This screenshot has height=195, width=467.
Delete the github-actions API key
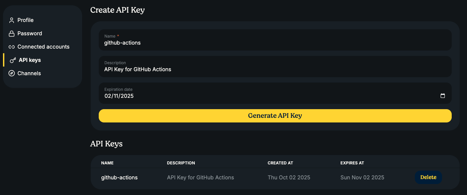tap(428, 177)
